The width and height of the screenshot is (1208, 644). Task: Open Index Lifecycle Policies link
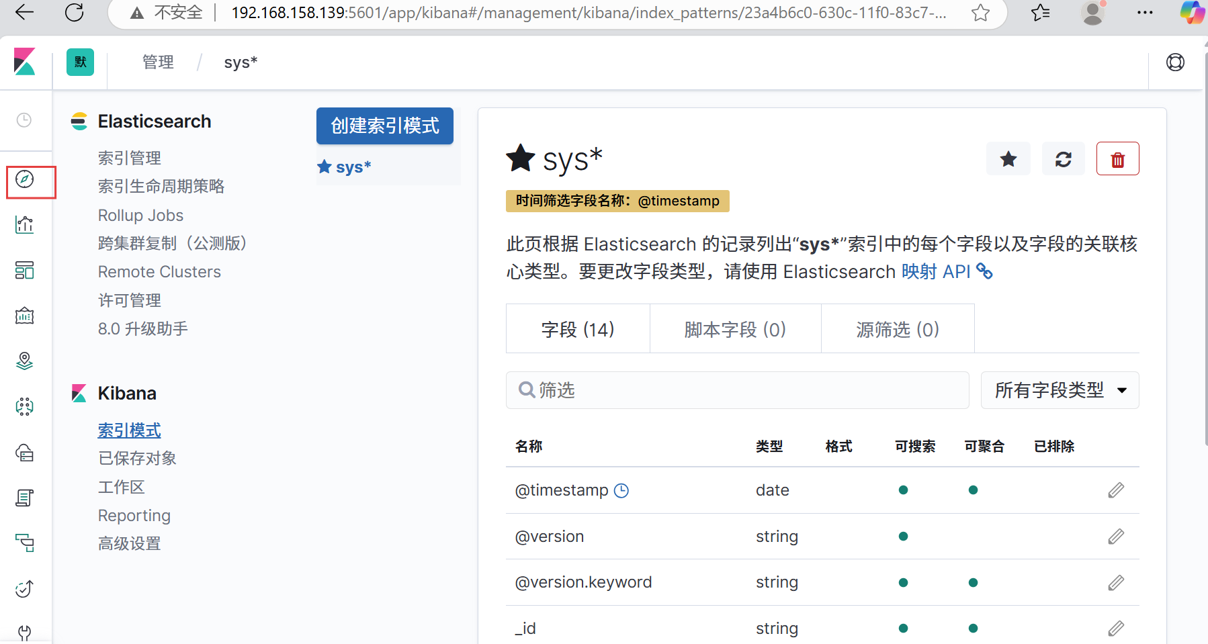161,186
